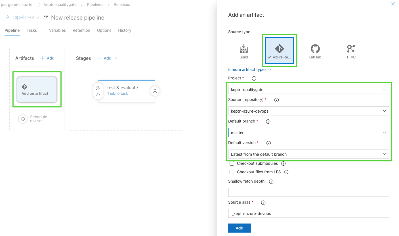Viewport: 399px width, 236px height.
Task: Open Releases breadcrumb link
Action: pyautogui.click(x=122, y=5)
